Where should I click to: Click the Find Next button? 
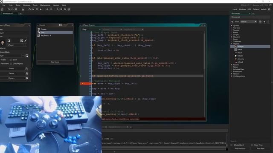(x=261, y=149)
